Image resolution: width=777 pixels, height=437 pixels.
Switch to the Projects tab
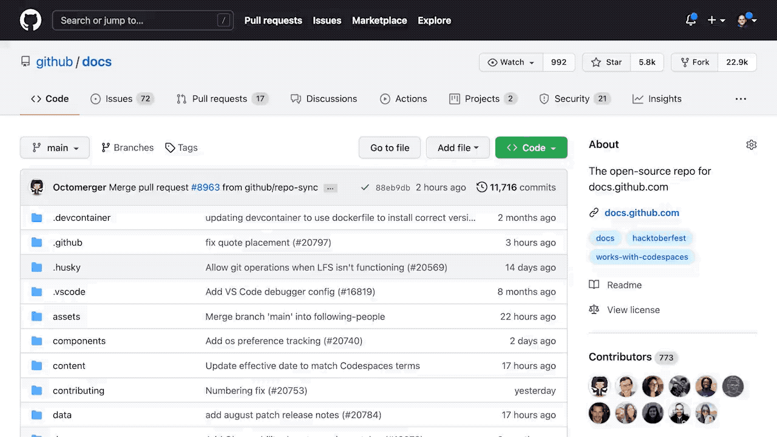483,99
